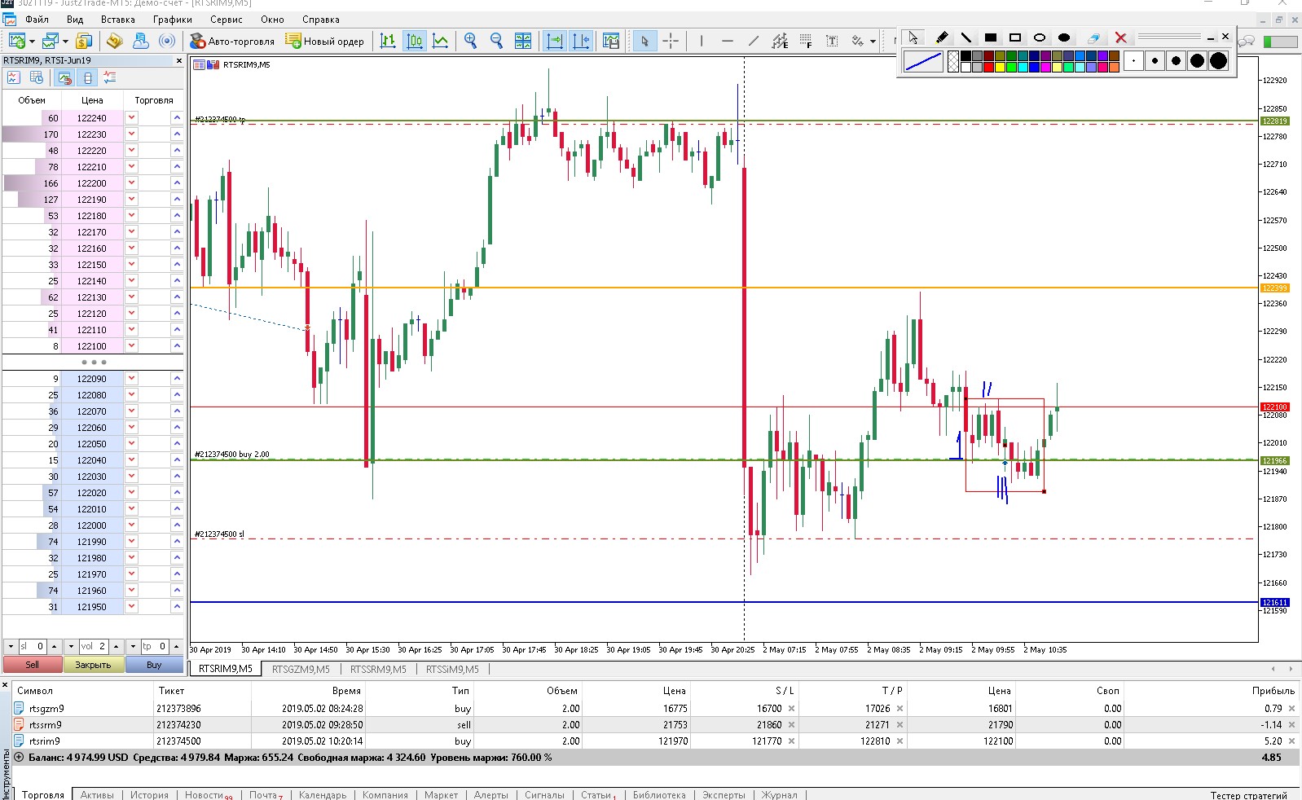Zoom in on the chart

click(x=470, y=41)
